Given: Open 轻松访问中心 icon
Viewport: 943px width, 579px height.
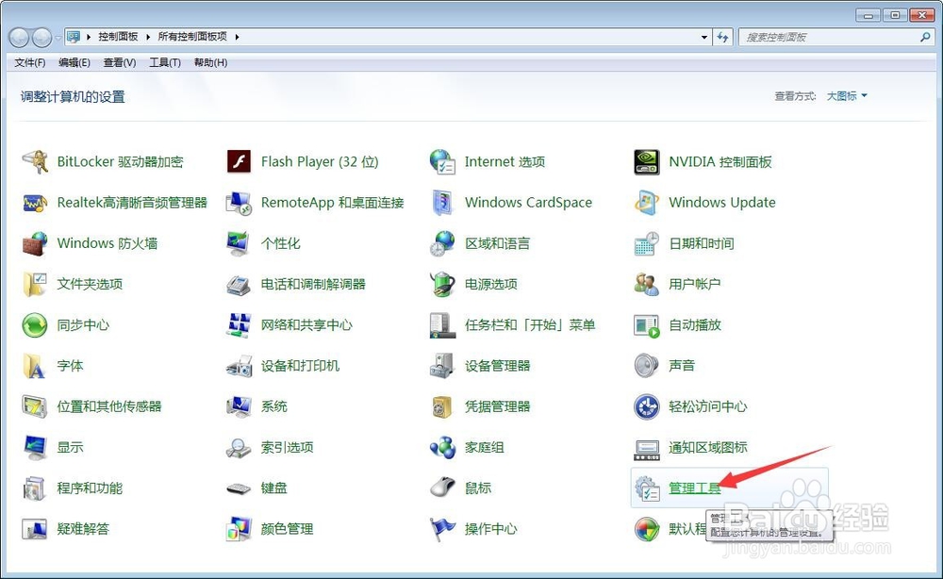Looking at the screenshot, I should (x=647, y=406).
